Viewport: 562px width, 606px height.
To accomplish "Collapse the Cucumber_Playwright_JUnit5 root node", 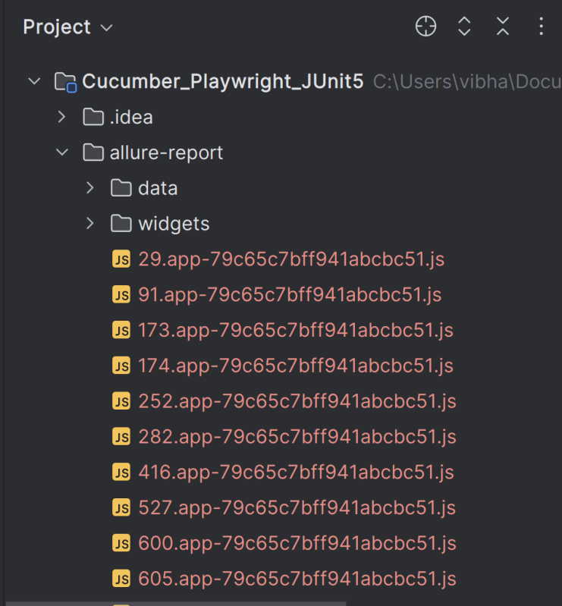I will point(34,81).
